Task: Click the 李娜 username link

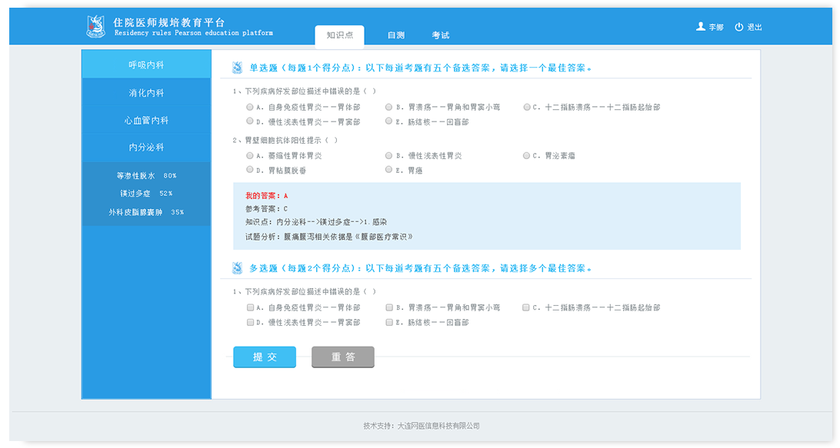Action: tap(715, 27)
